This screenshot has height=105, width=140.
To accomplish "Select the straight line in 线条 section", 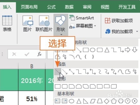I will point(58,72).
